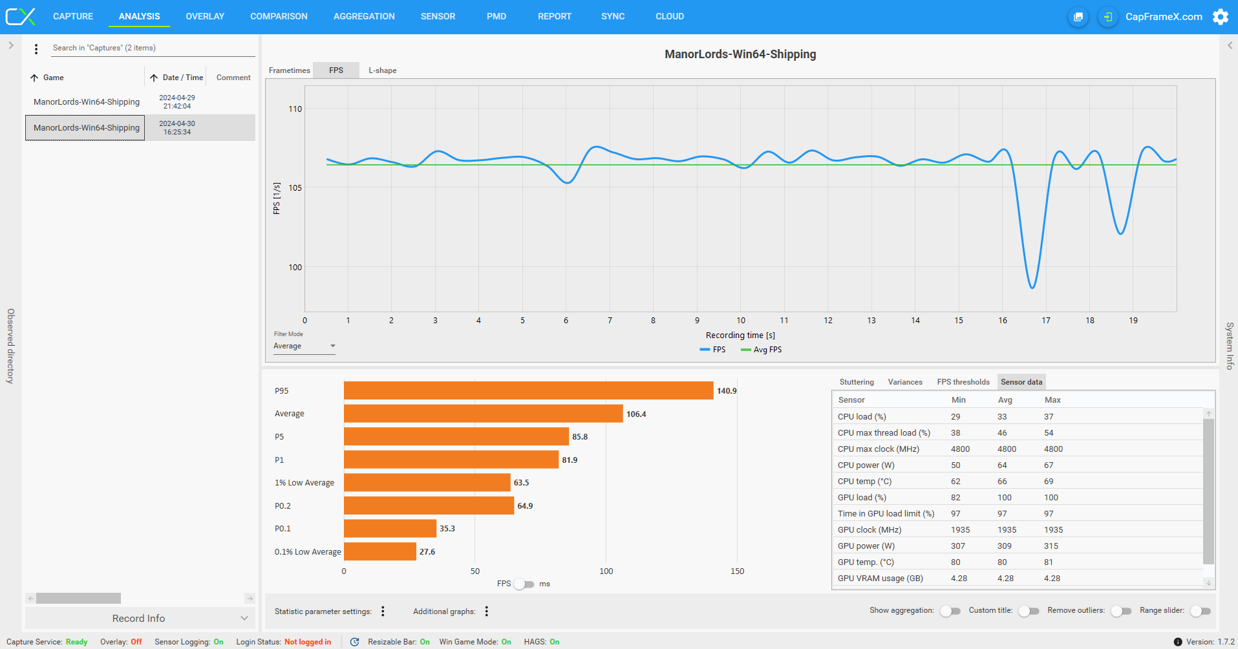The image size is (1238, 649).
Task: Click the Time in GPU load limit row
Action: click(1018, 514)
